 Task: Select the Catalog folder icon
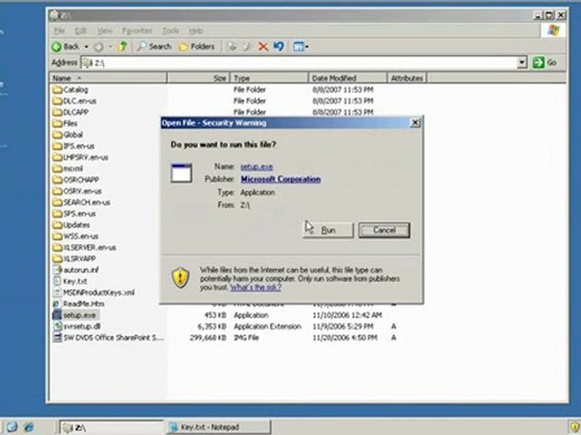pyautogui.click(x=57, y=89)
